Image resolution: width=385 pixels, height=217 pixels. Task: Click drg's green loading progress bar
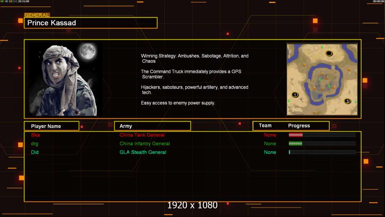tap(322, 144)
